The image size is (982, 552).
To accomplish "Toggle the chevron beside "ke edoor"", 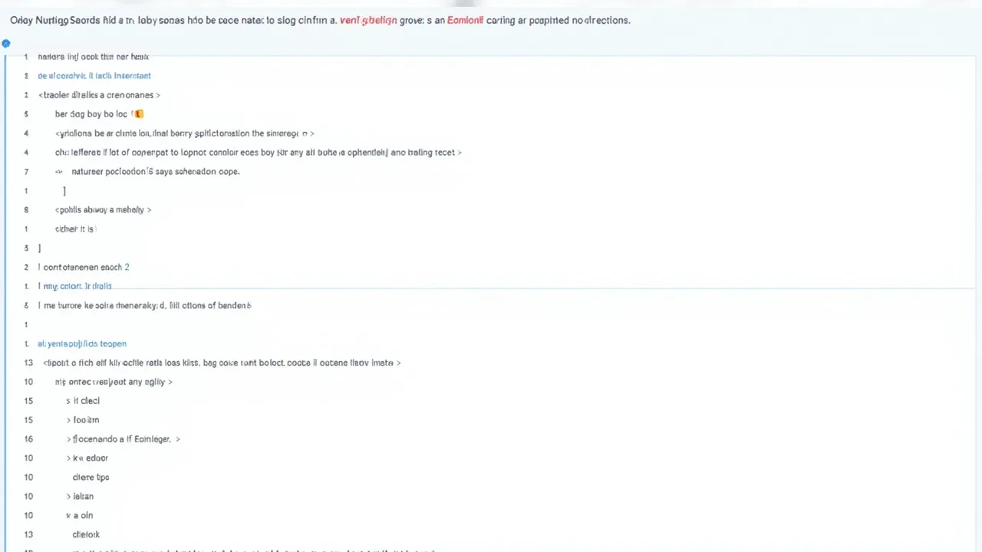I will [69, 458].
